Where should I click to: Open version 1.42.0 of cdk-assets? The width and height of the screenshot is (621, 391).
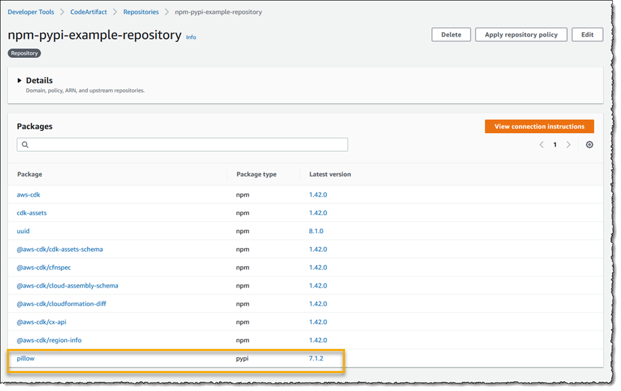pos(318,213)
